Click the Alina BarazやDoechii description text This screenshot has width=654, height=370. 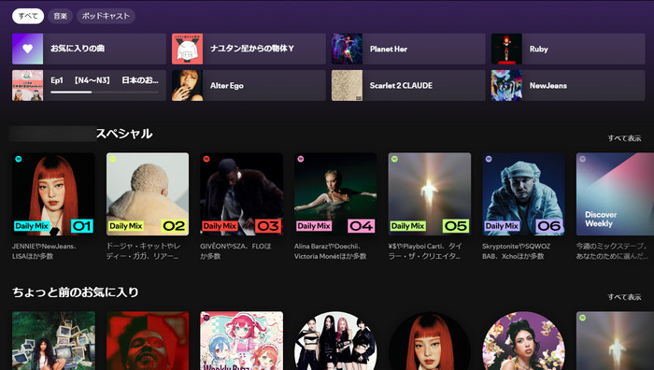(x=331, y=251)
